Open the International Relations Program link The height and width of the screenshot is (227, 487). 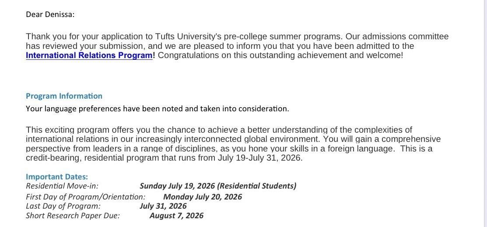(89, 55)
